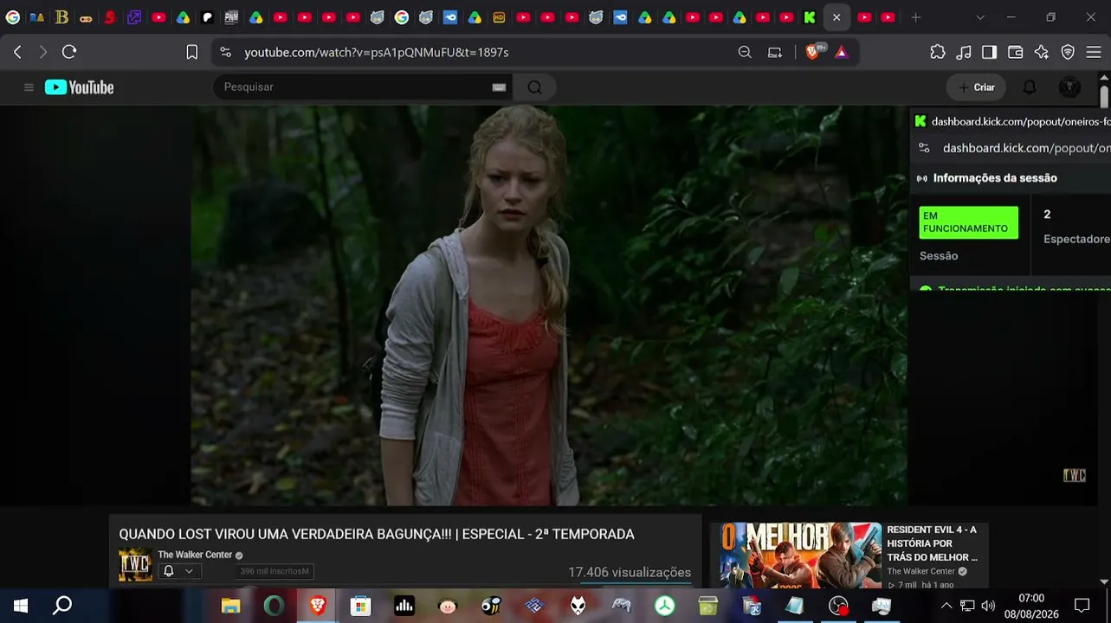Click the YouTube search magnifier button

pos(534,87)
